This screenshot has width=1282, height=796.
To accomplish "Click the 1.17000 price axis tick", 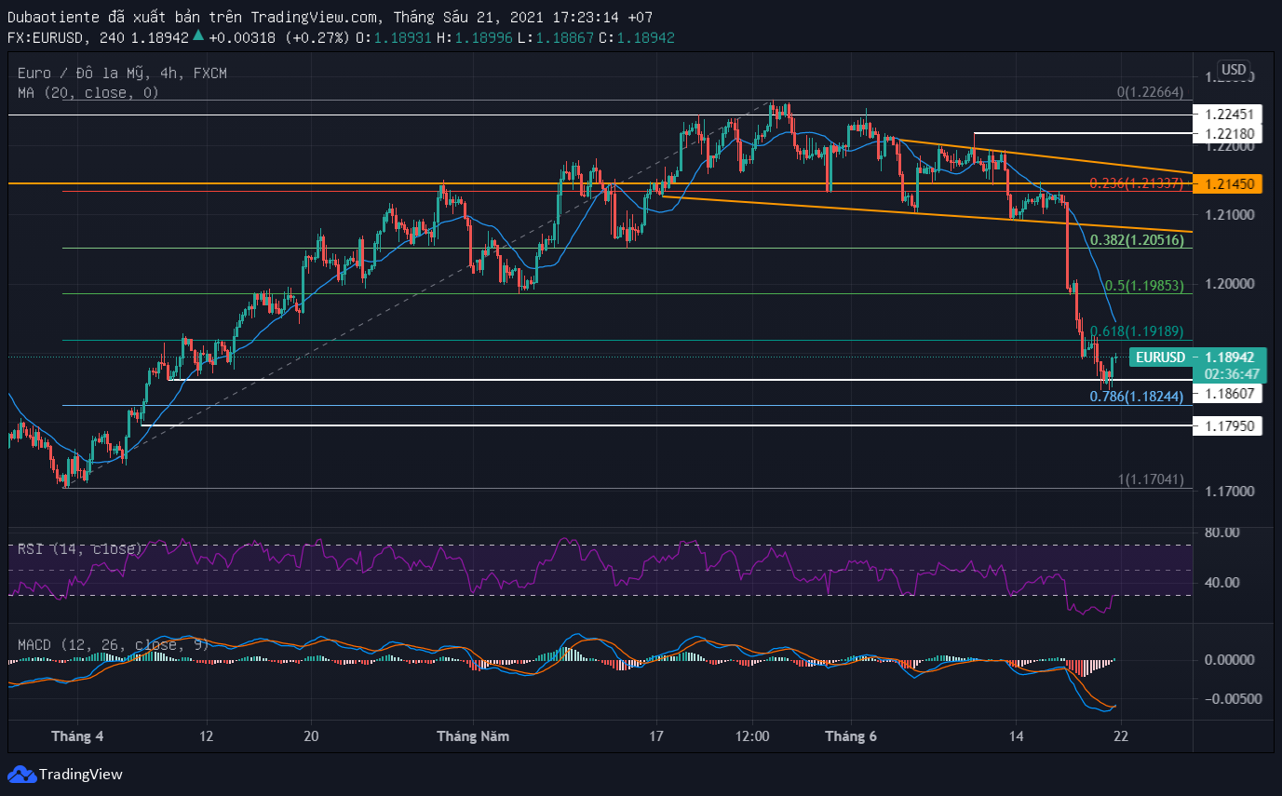I will click(1229, 492).
